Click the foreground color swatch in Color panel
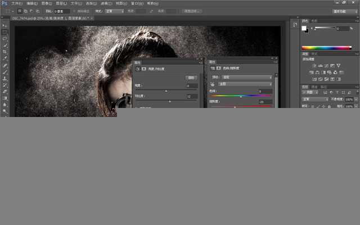Screen dimensions: 360x225 (x=304, y=28)
